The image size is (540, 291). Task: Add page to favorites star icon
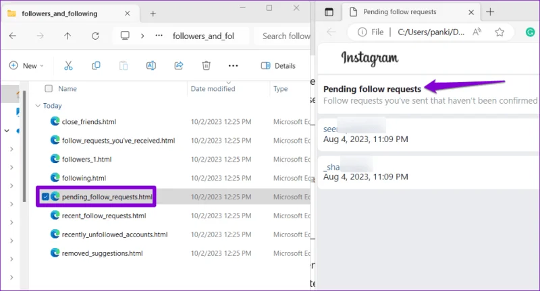point(500,32)
